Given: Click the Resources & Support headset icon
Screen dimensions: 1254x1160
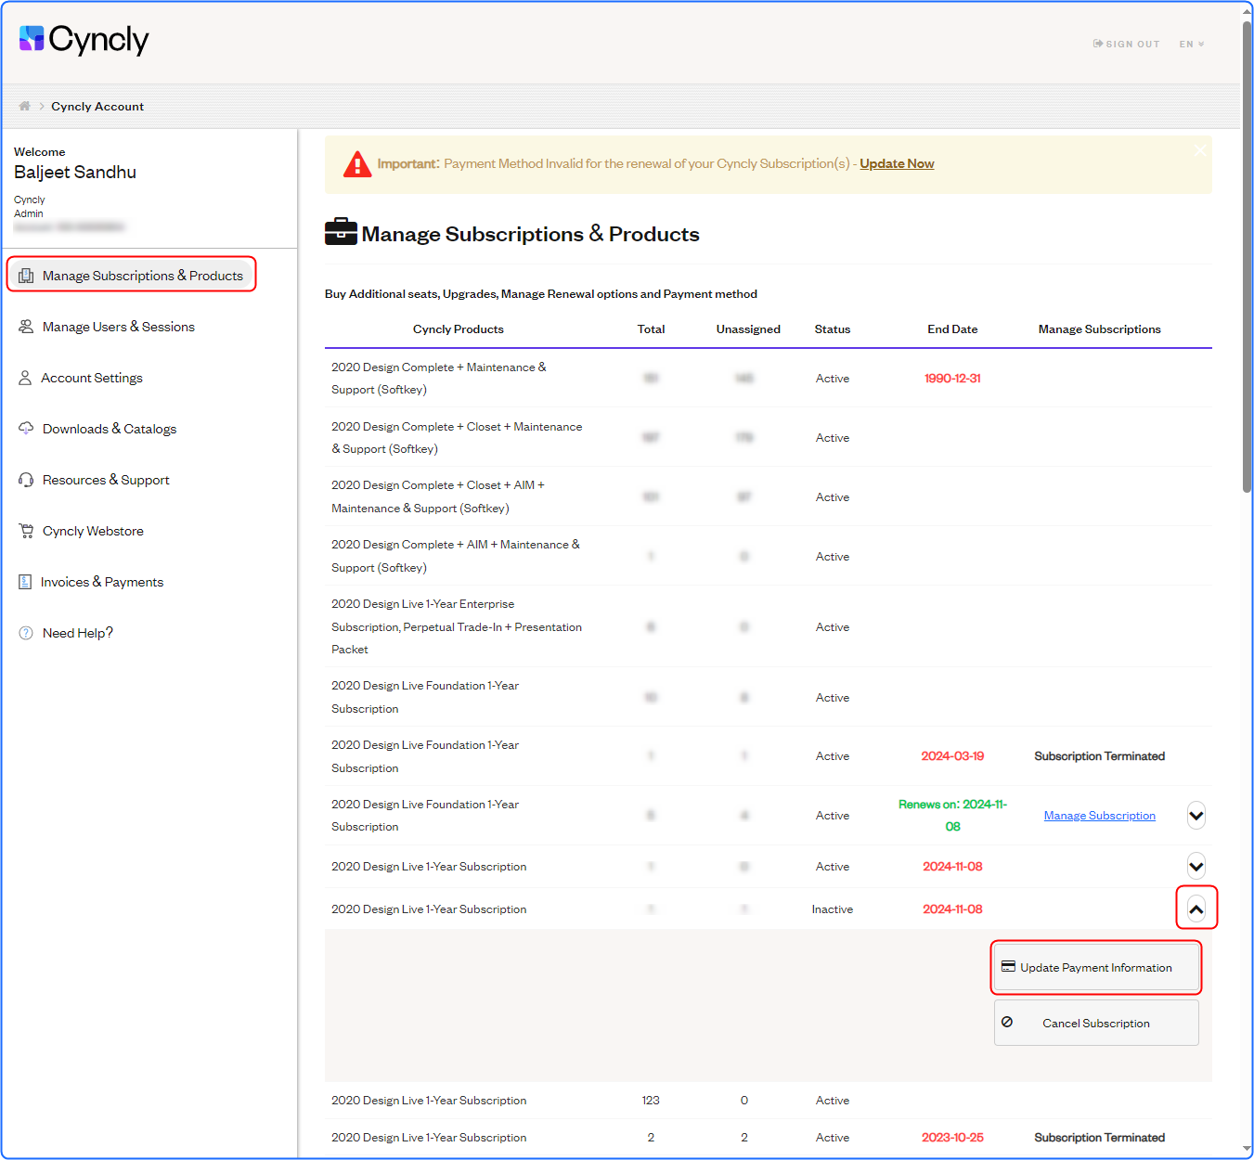Looking at the screenshot, I should [x=26, y=480].
